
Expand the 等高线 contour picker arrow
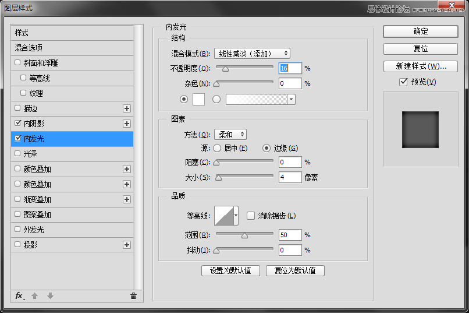click(236, 216)
